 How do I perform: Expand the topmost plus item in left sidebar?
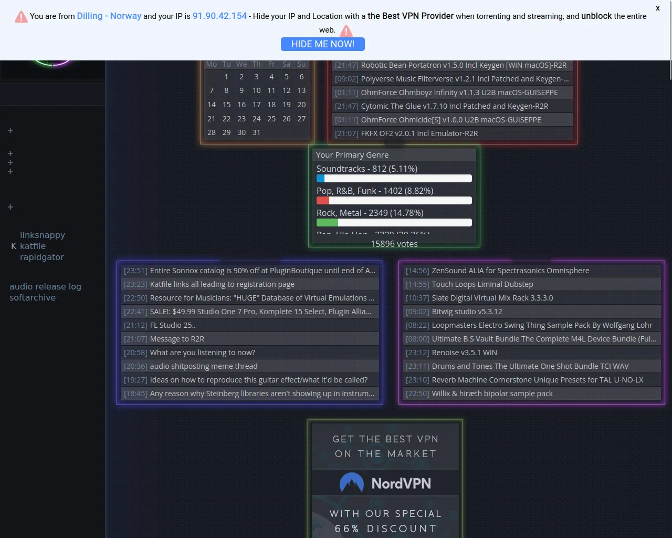[10, 130]
